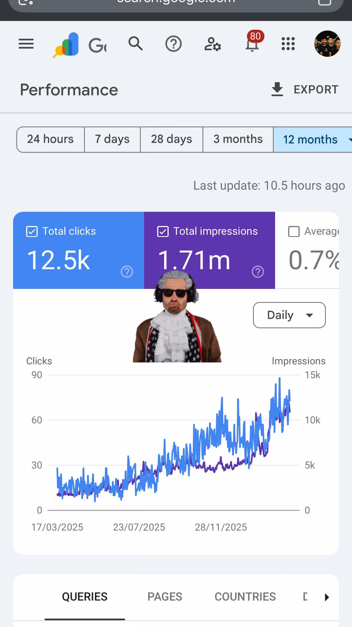Switch to the PAGES tab
Screen dimensions: 352x627
[165, 597]
